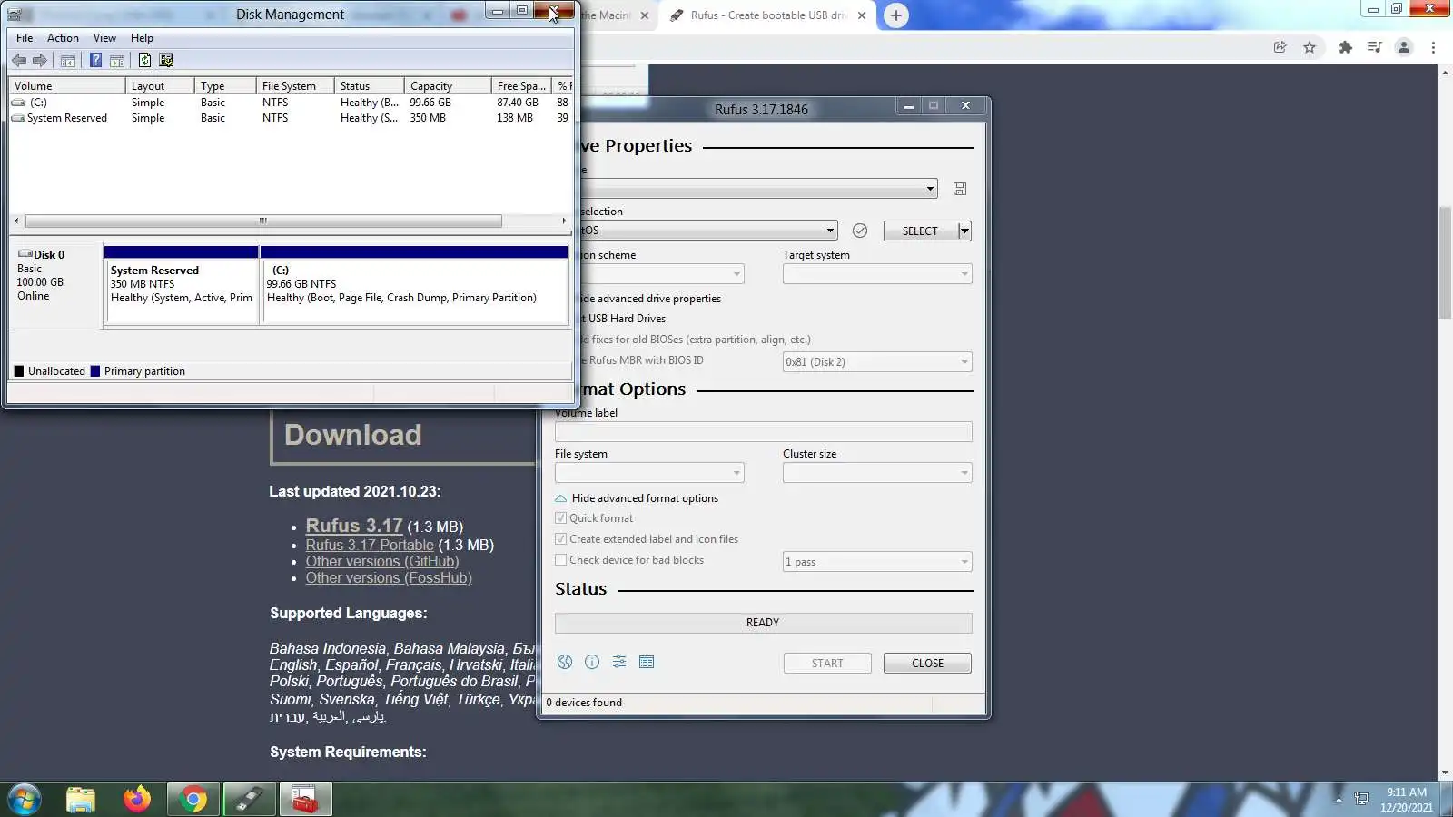Open a new Chrome tab with plus button
1453x817 pixels.
[896, 15]
